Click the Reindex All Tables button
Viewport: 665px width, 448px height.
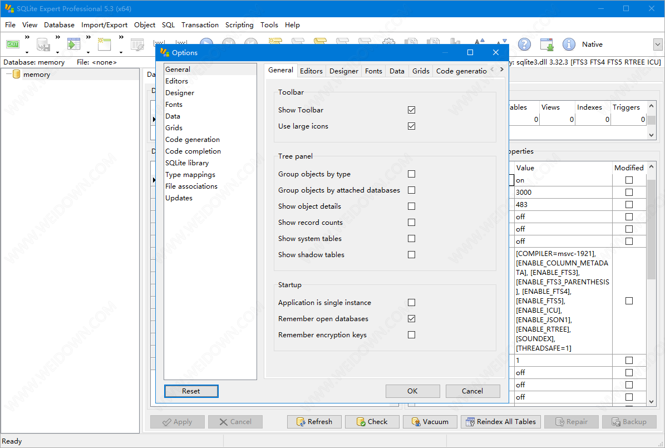pos(500,422)
